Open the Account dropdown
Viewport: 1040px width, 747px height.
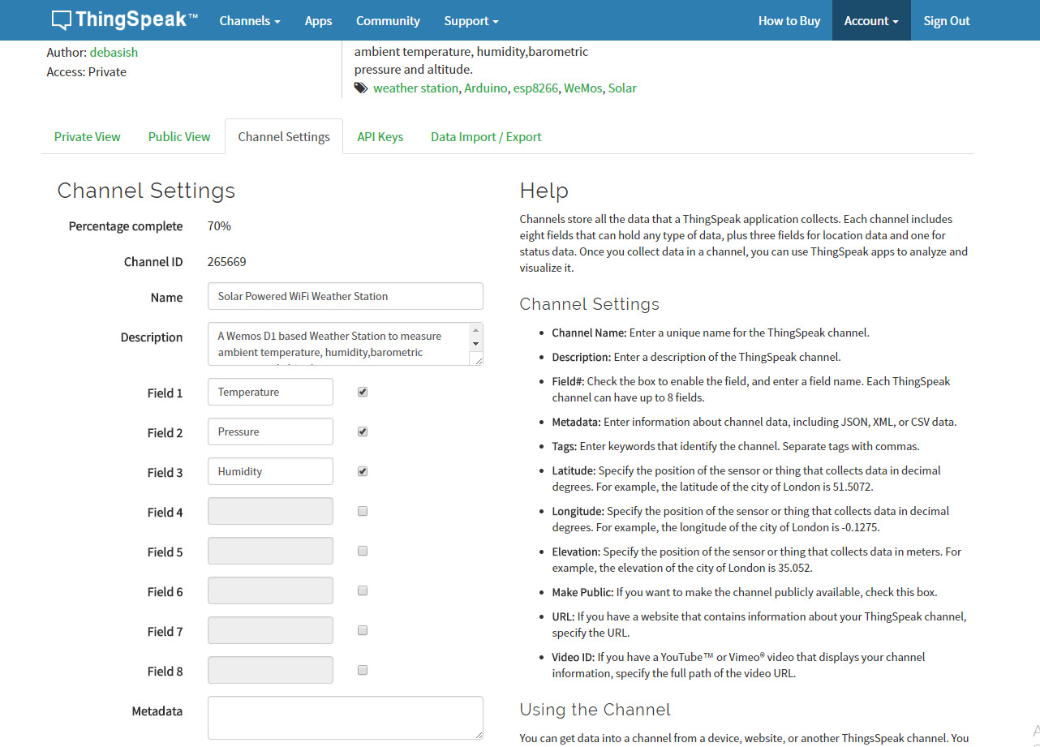(x=870, y=21)
